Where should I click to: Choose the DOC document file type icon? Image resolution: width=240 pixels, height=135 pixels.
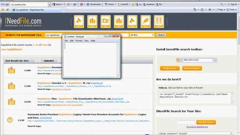point(145,22)
